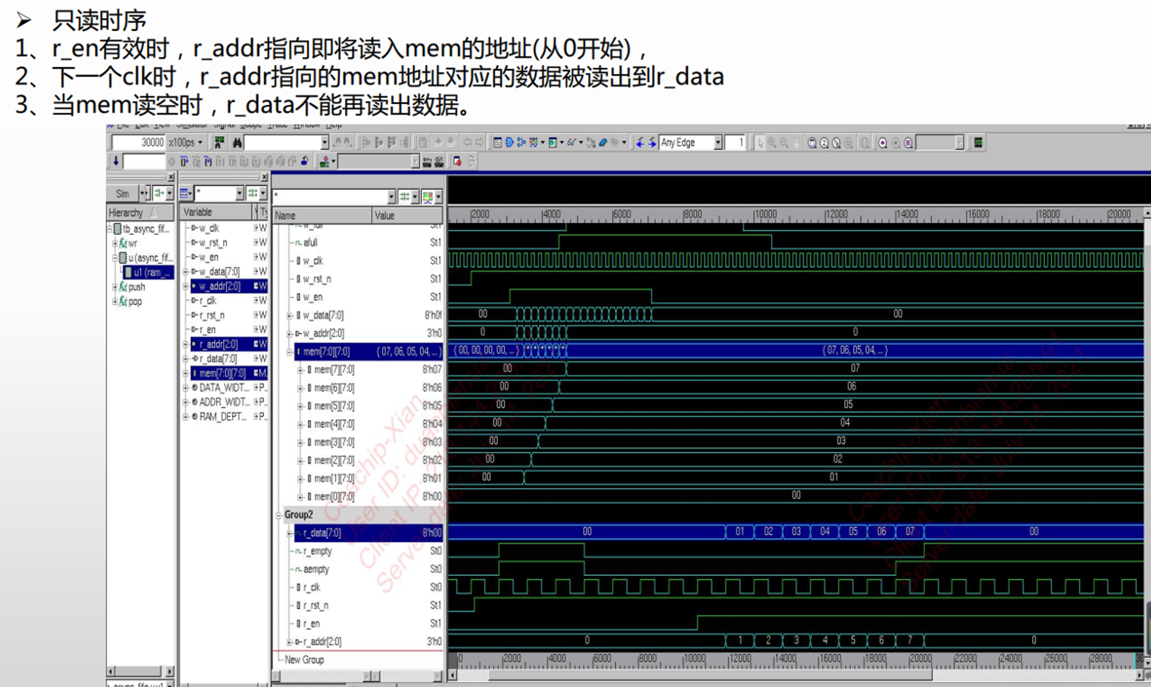Click the Name column header in wave list
The width and height of the screenshot is (1151, 687).
(322, 216)
